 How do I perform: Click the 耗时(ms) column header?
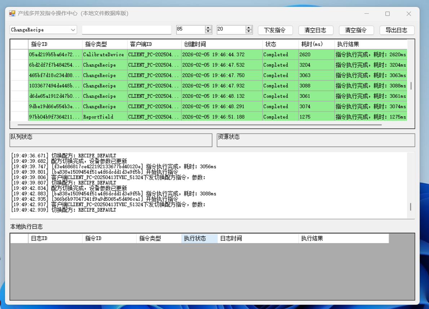(x=317, y=44)
